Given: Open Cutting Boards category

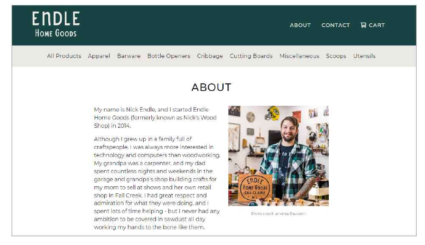Looking at the screenshot, I should point(251,56).
